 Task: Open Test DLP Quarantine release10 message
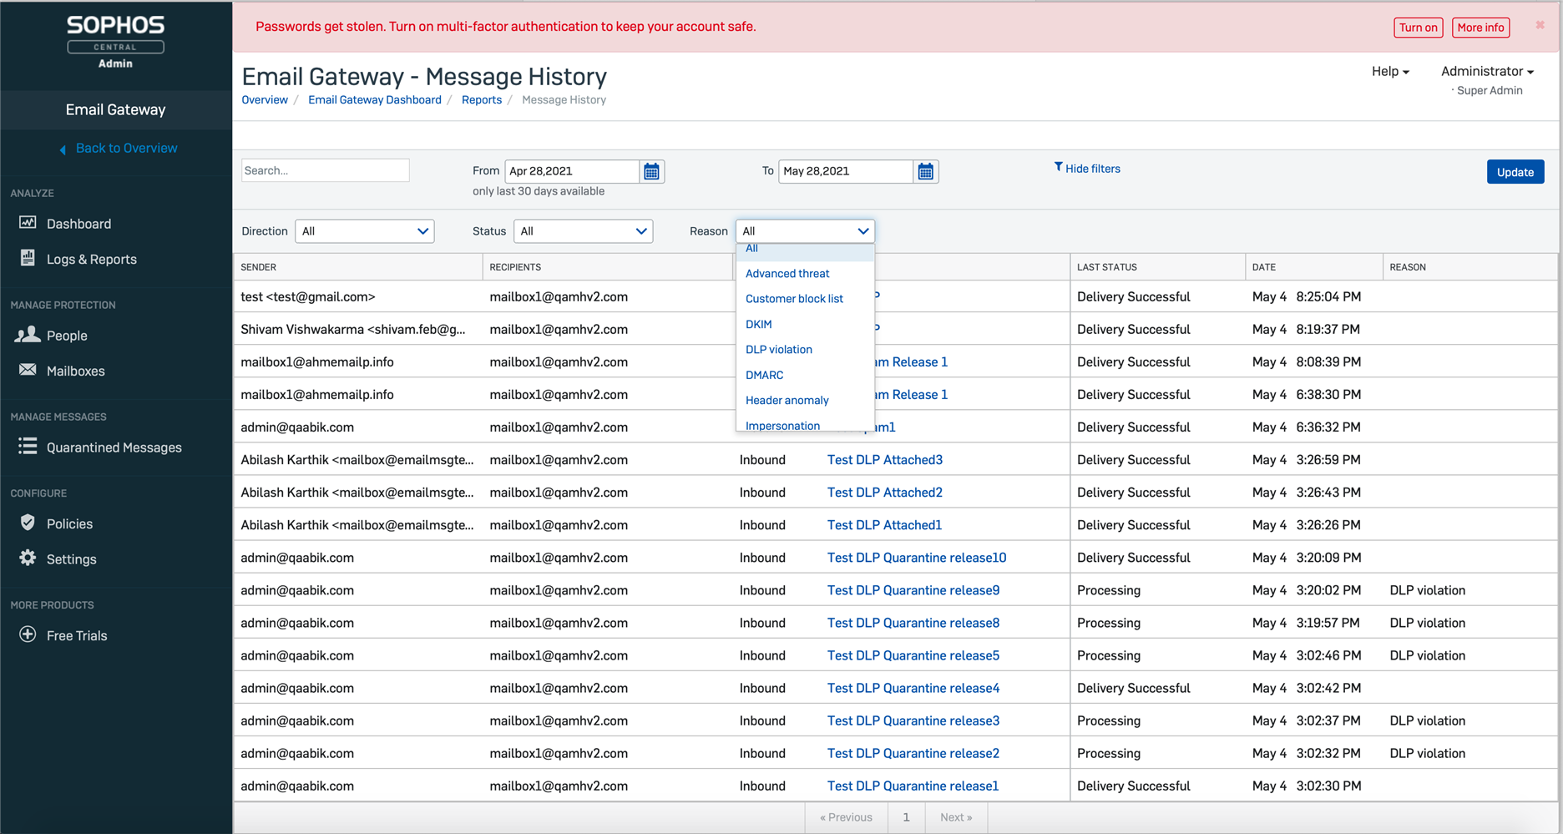click(x=917, y=558)
